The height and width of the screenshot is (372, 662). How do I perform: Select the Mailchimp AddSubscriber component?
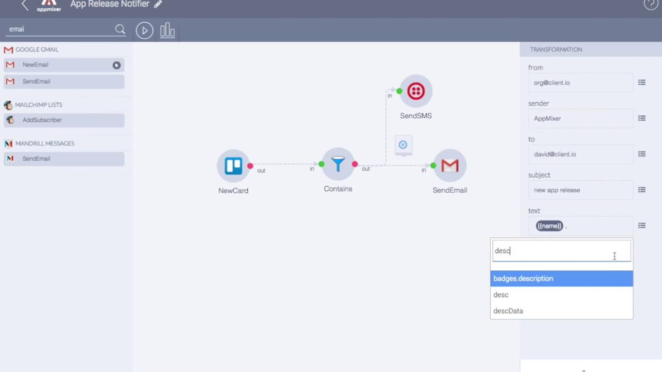(x=64, y=120)
